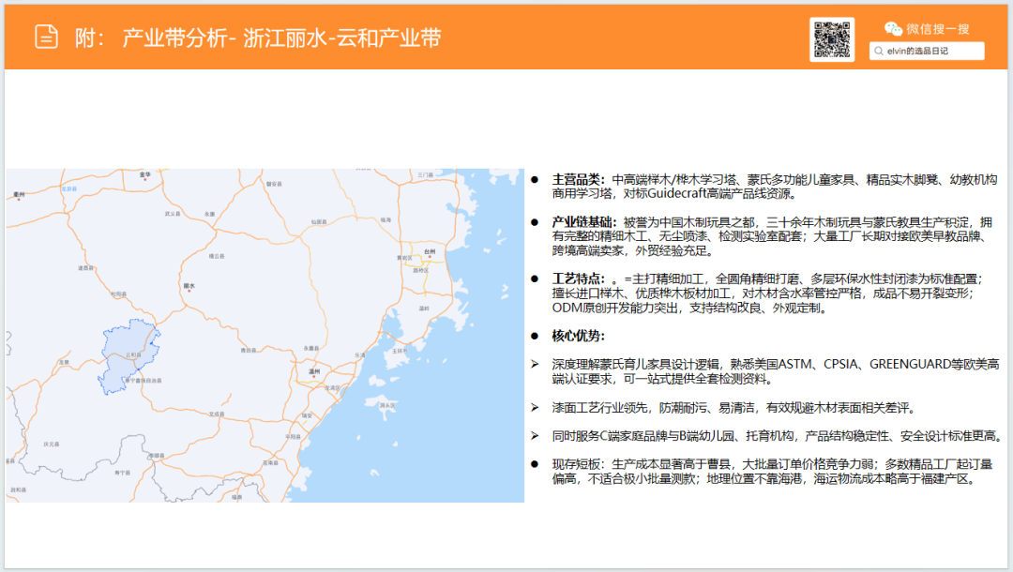Click the 青田县 label on the map
Screen dimensions: 1013x572
pyautogui.click(x=248, y=351)
